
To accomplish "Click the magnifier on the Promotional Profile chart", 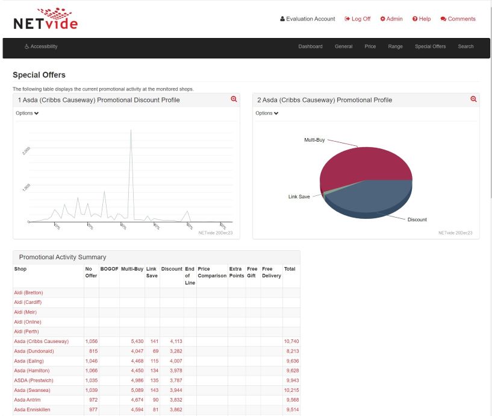I will tap(473, 99).
